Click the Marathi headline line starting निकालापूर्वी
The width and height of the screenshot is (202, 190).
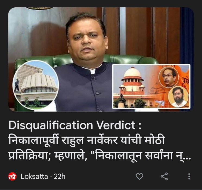[x=87, y=140]
